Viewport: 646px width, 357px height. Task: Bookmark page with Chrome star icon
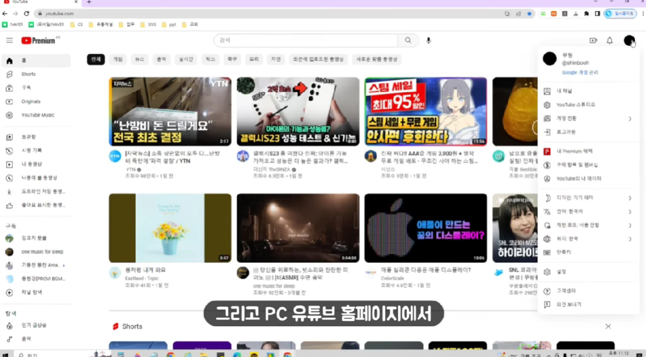(x=529, y=13)
